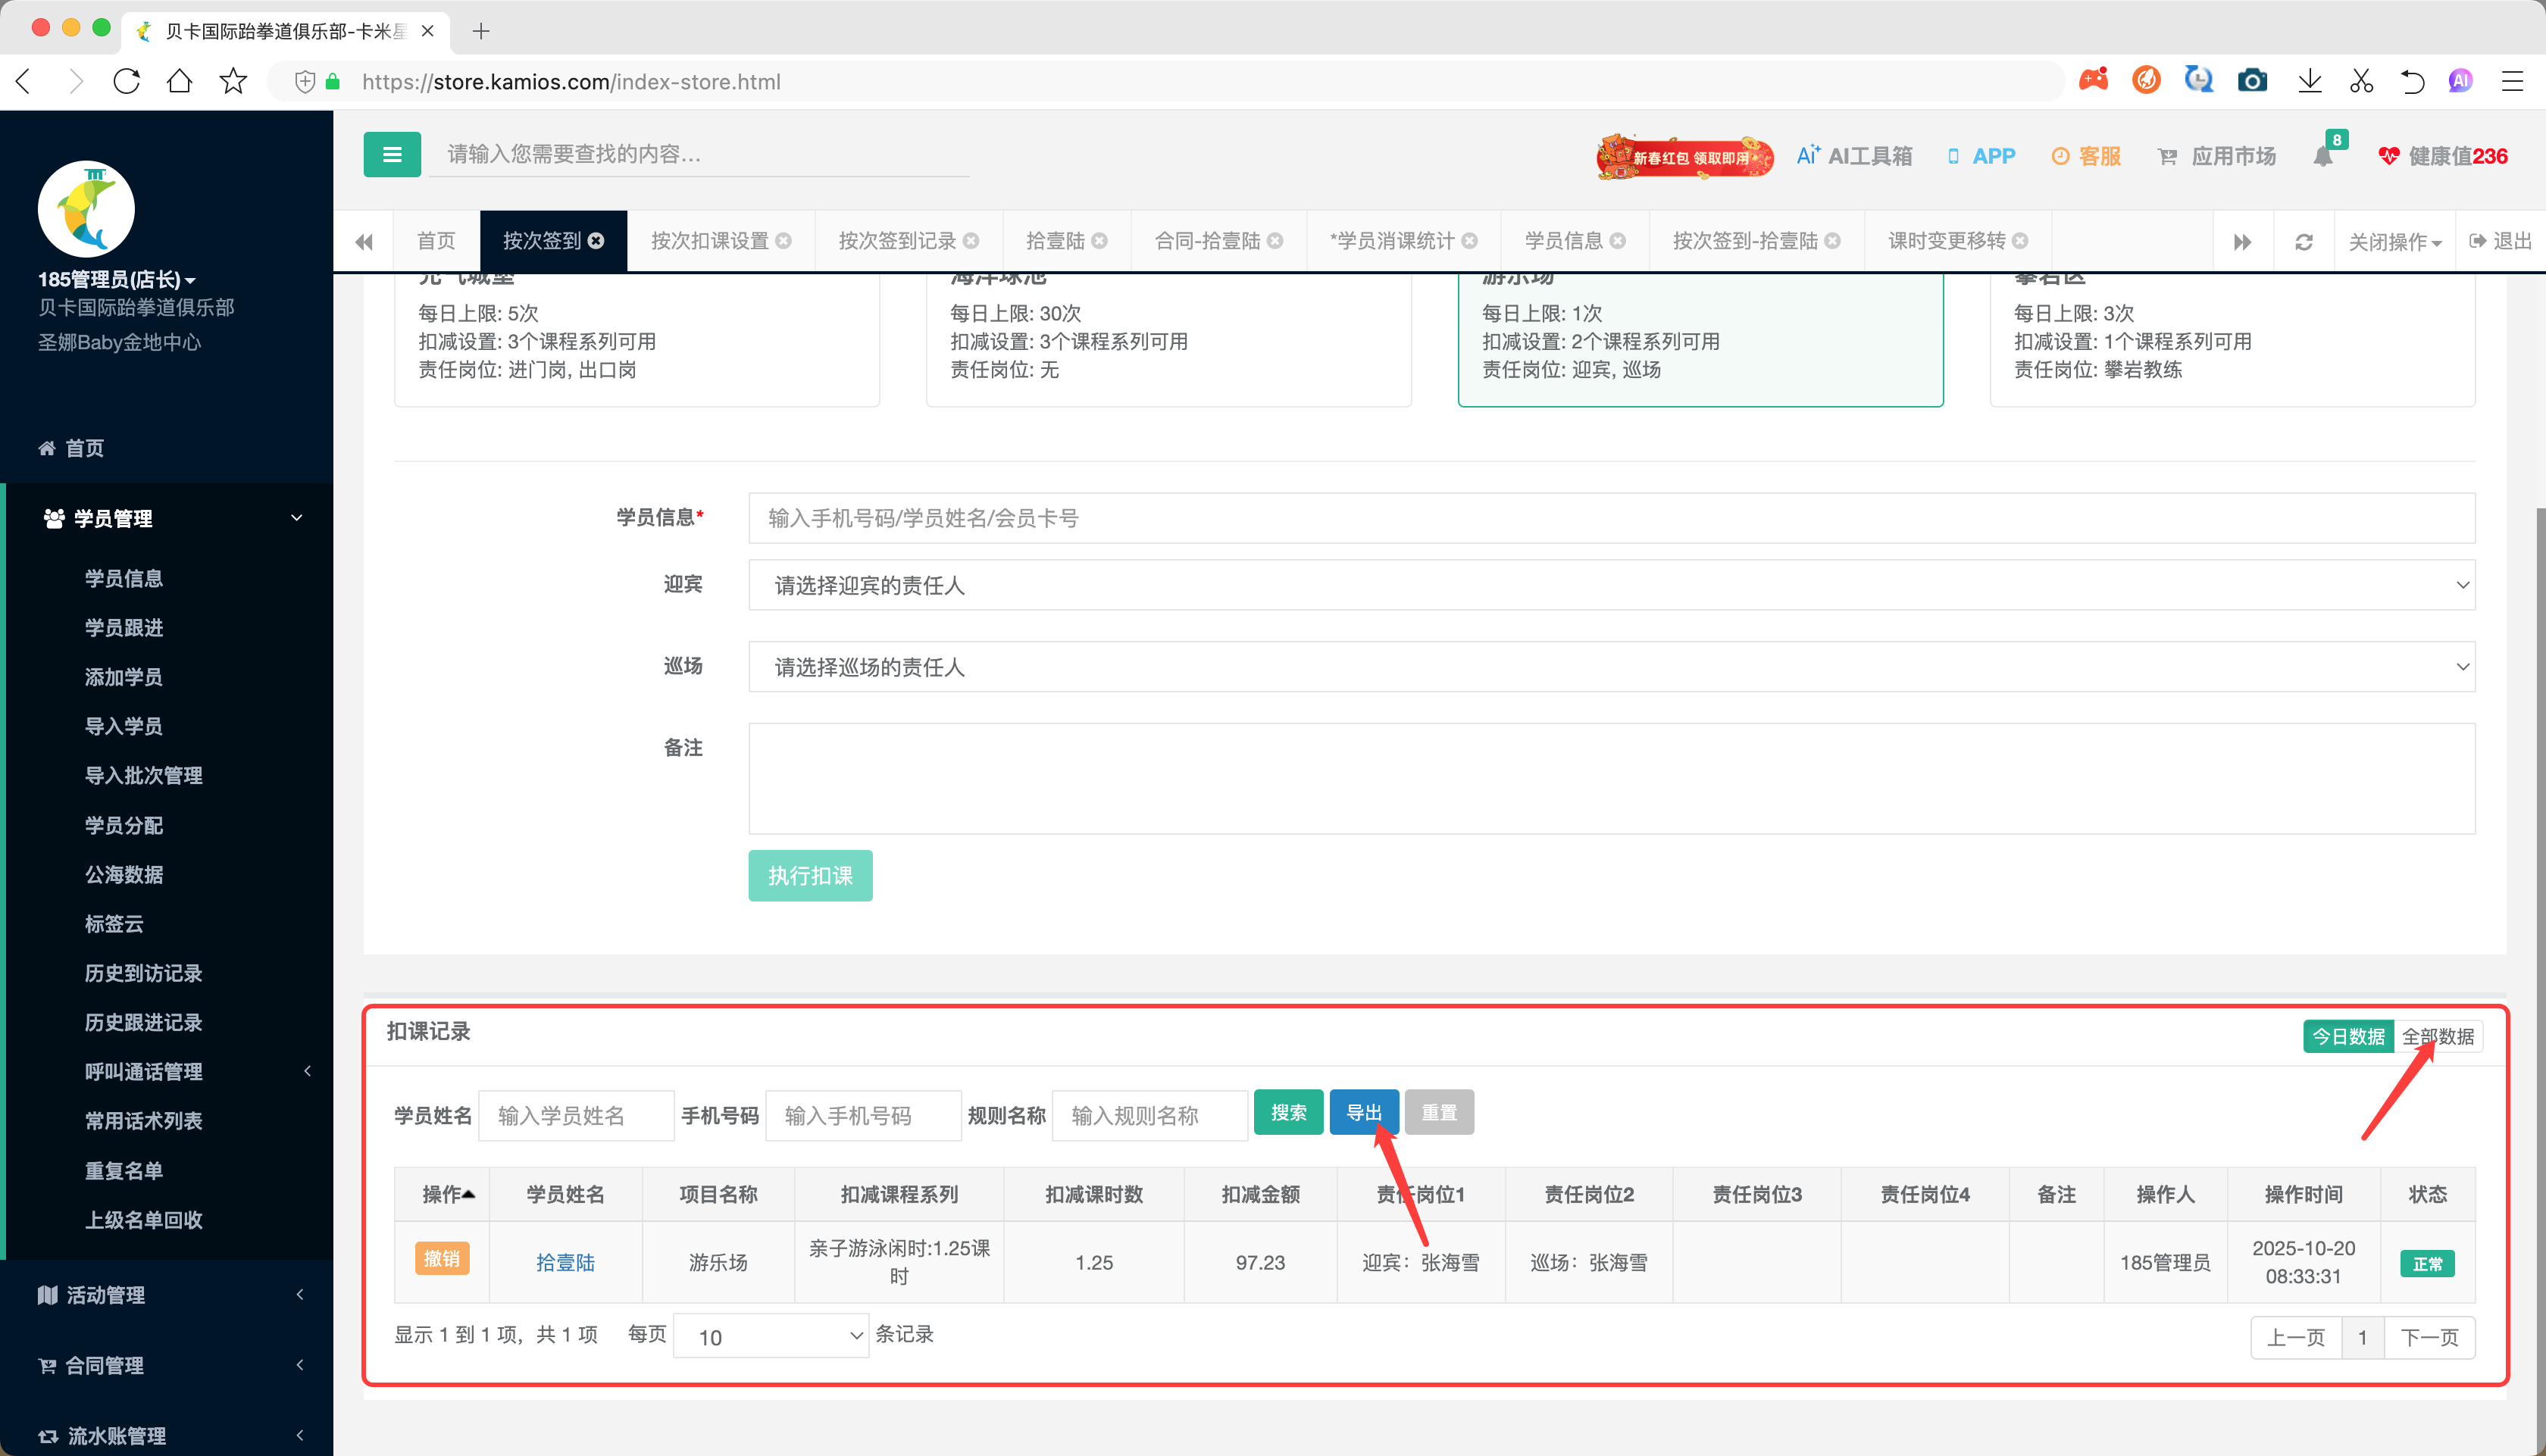
Task: Bookmark page with star icon
Action: (x=233, y=81)
